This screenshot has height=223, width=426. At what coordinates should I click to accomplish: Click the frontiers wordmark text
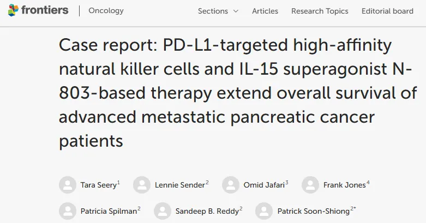pyautogui.click(x=45, y=10)
